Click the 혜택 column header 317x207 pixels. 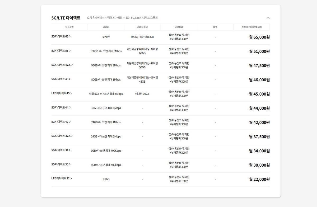215,27
